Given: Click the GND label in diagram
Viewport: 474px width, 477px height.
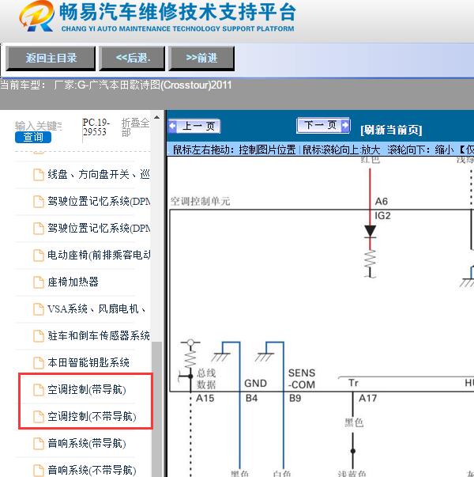Looking at the screenshot, I should [x=255, y=384].
